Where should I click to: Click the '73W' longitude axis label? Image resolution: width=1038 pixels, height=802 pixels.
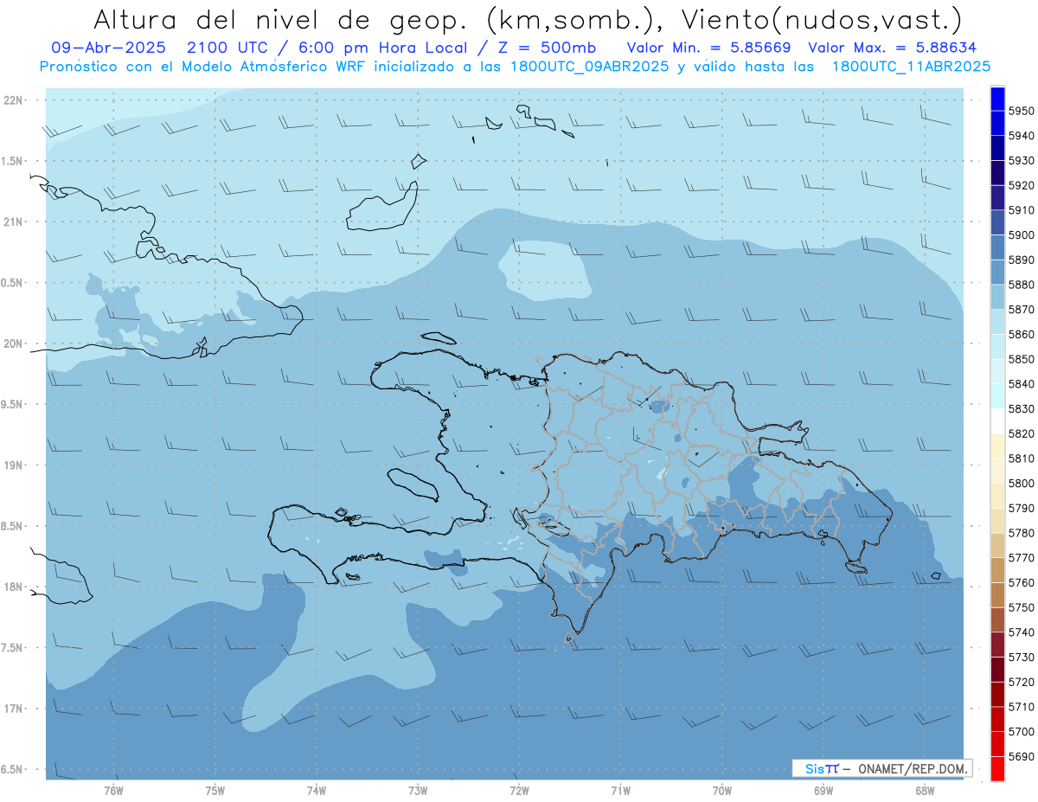point(418,791)
